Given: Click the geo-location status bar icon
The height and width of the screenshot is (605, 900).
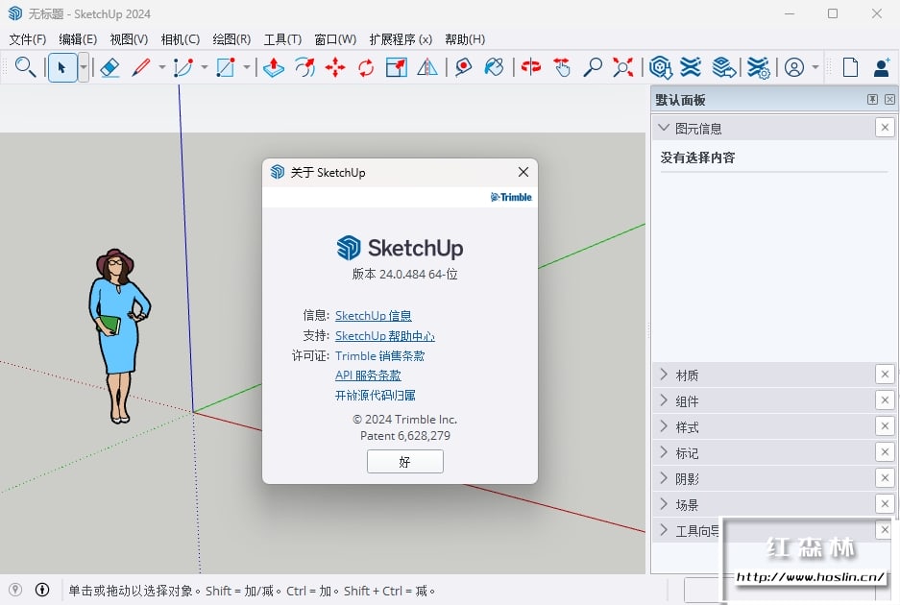Looking at the screenshot, I should point(15,590).
